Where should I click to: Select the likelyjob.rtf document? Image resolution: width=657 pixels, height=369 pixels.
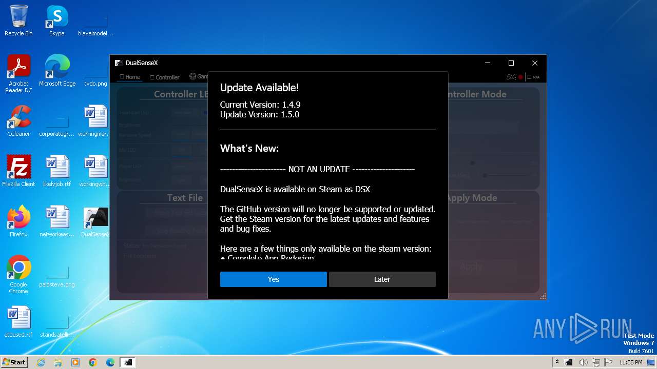point(57,171)
